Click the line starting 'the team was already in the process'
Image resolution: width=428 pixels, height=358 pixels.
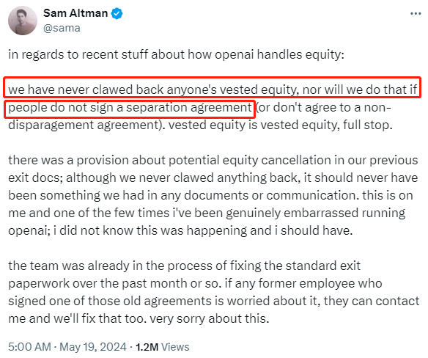point(184,266)
